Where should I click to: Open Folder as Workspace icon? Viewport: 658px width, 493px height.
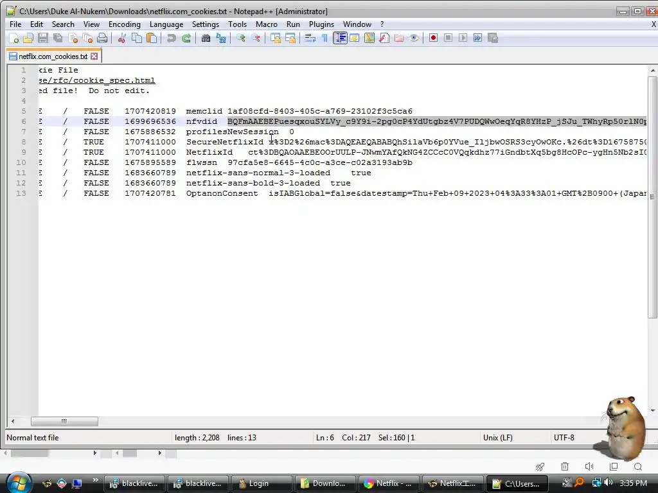coord(399,38)
